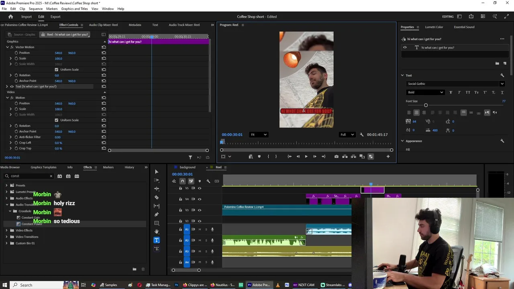
Task: Select the Pen tool
Action: pos(157,214)
